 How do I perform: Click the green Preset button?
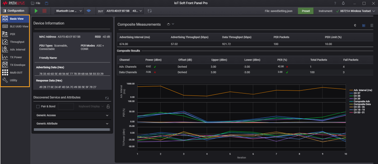306,11
